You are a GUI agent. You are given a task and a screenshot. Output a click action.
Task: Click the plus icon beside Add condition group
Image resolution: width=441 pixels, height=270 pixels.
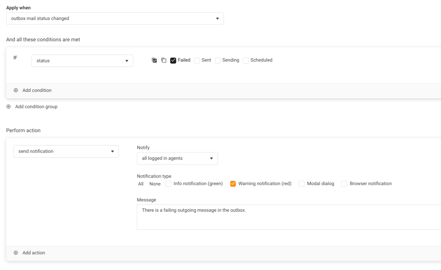pyautogui.click(x=9, y=107)
